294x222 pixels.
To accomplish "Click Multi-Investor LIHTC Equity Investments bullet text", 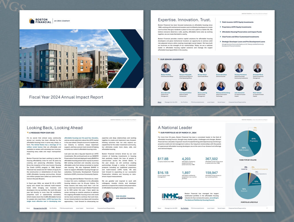I will pyautogui.click(x=237, y=22).
